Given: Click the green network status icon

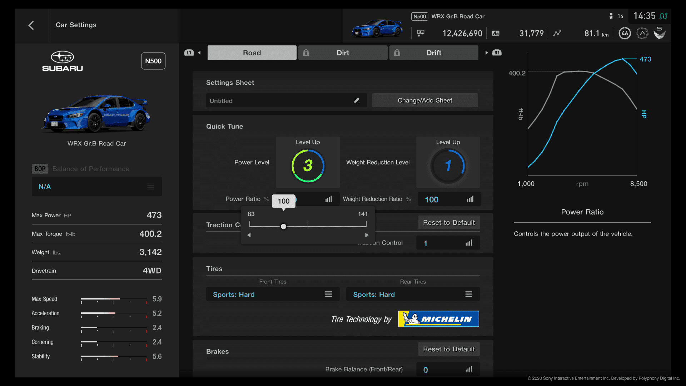Looking at the screenshot, I should 663,16.
